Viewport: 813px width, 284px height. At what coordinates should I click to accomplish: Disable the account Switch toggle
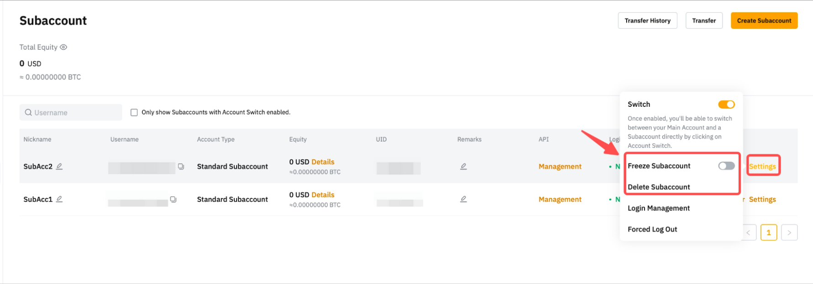(726, 105)
